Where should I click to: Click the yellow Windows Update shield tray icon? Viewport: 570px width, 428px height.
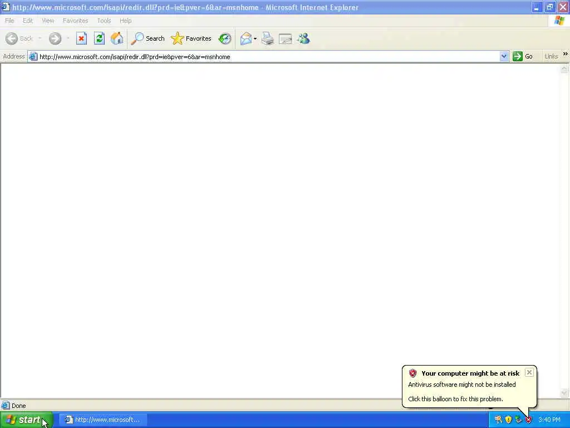508,420
